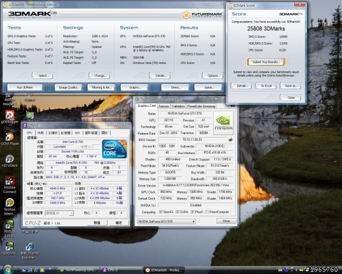Open Mobile Connect desktop shortcut
Image resolution: width=342 pixels, height=274 pixels.
pos(10,184)
